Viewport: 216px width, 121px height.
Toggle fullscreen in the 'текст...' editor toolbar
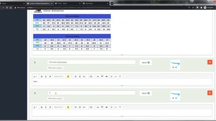point(111,76)
